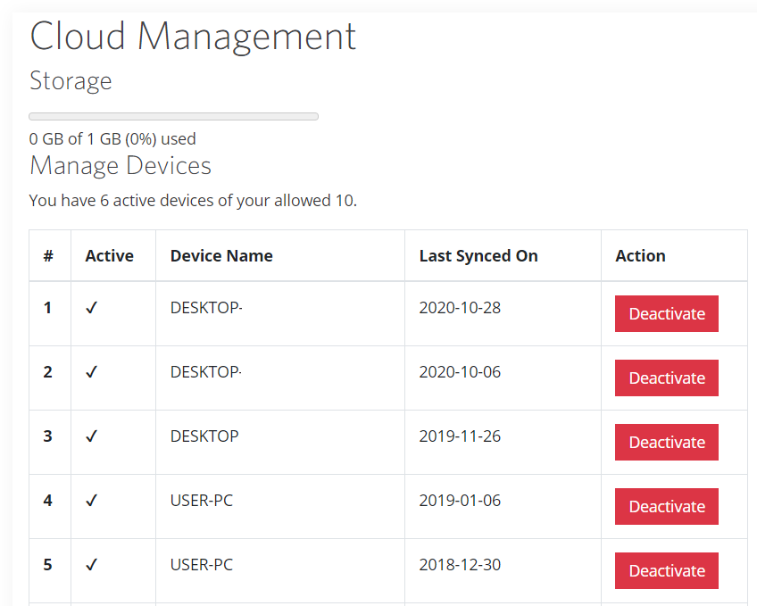The image size is (757, 606).
Task: Click the active checkmark for device 2
Action: pyautogui.click(x=91, y=372)
